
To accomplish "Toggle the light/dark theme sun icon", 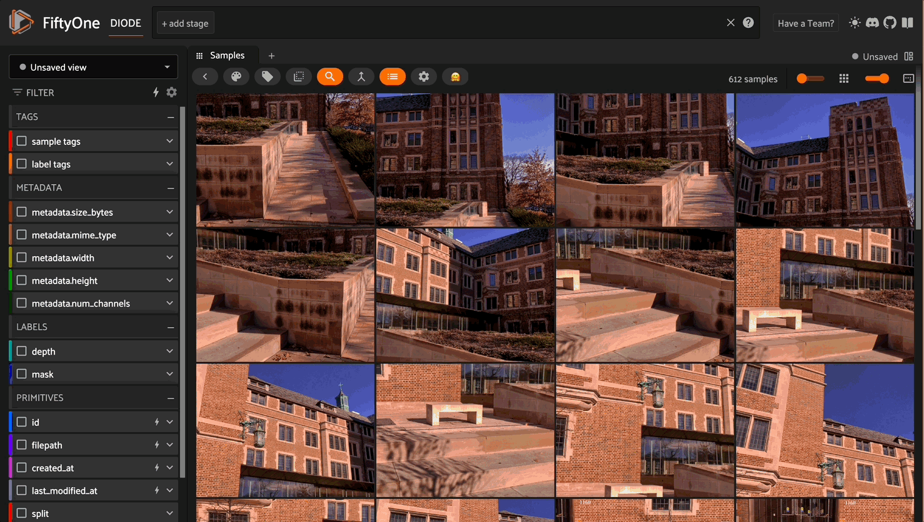I will coord(855,22).
